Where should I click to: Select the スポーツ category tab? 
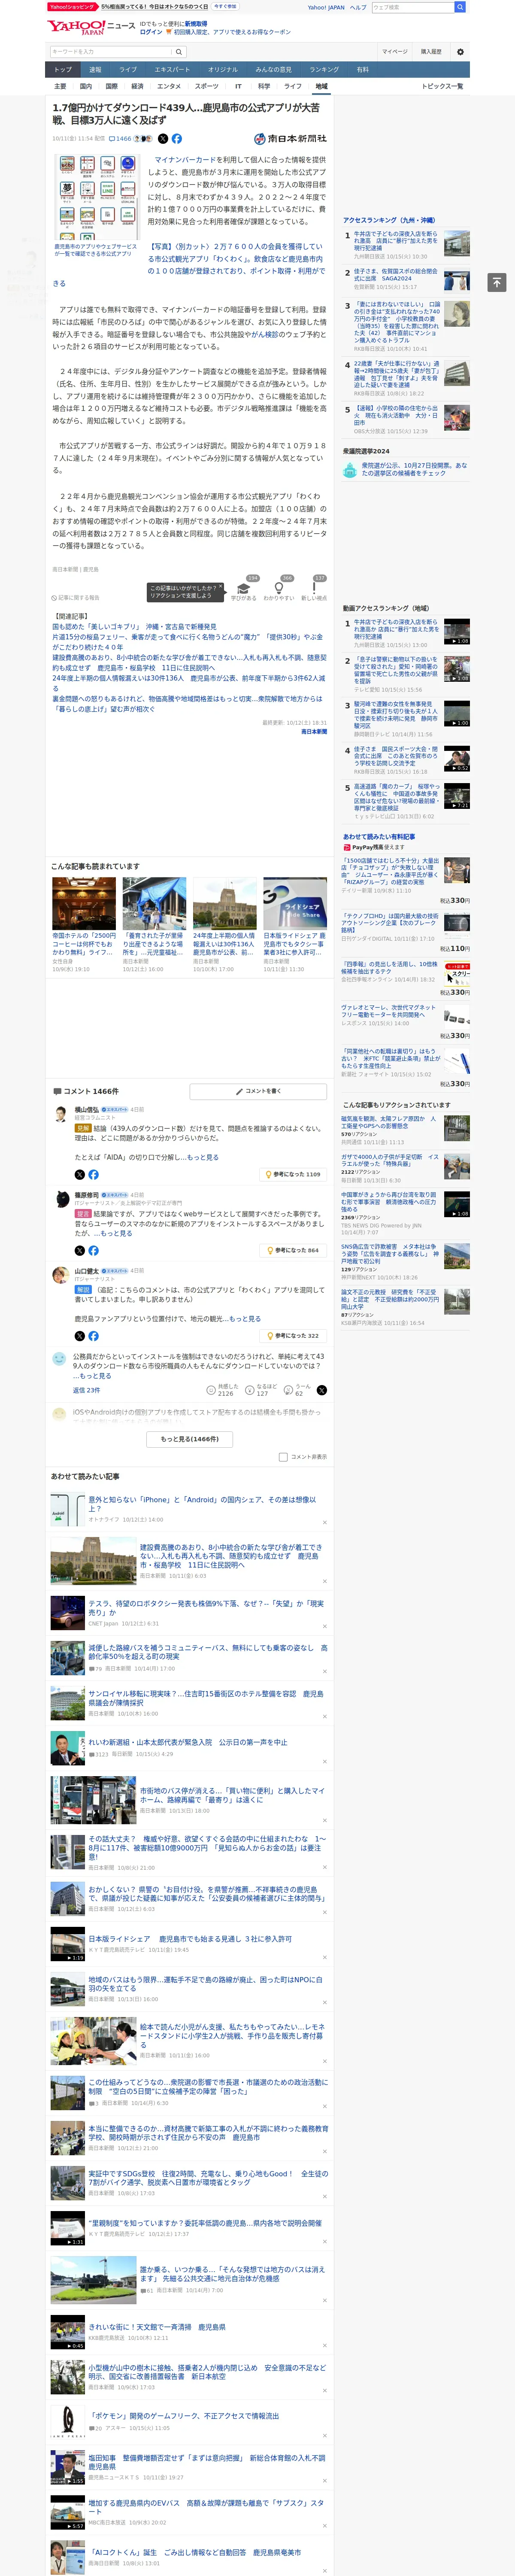206,87
